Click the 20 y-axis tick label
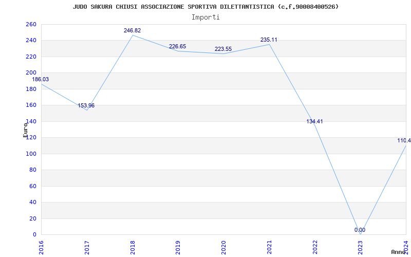The image size is (411, 257). click(x=33, y=218)
